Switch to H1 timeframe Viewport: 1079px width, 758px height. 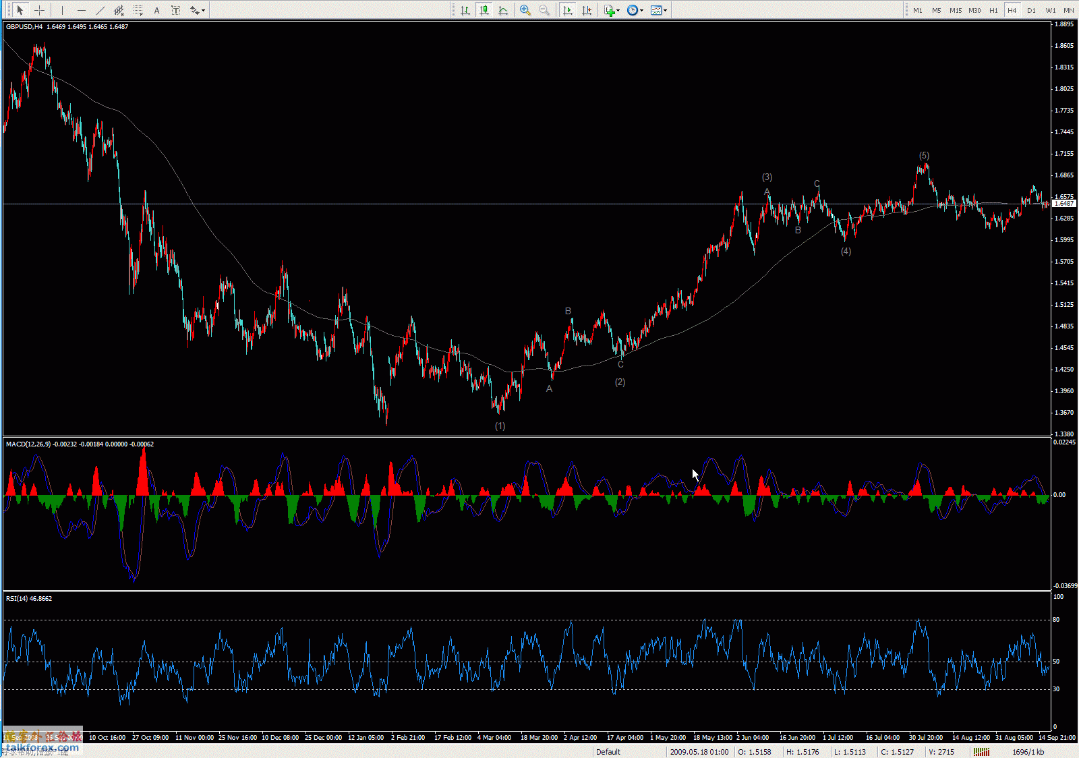[993, 10]
